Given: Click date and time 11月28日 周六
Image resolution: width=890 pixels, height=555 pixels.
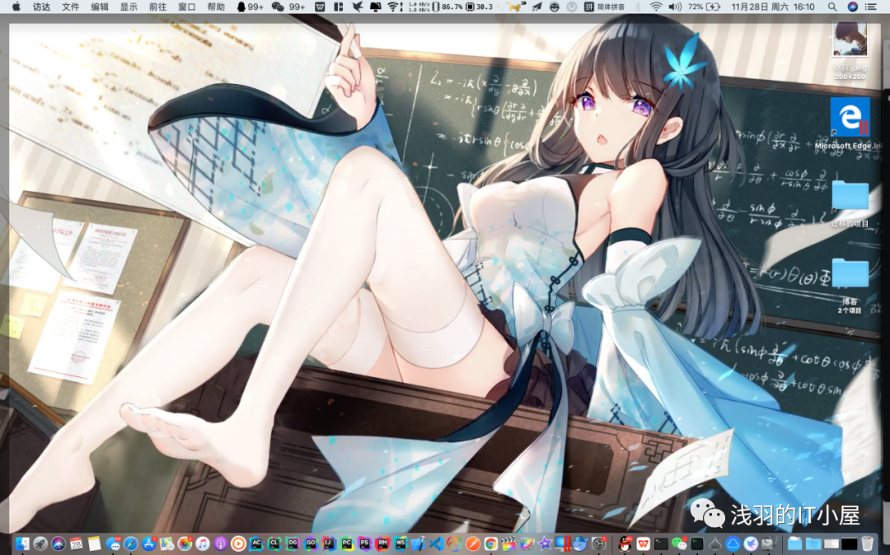Looking at the screenshot, I should pos(773,7).
